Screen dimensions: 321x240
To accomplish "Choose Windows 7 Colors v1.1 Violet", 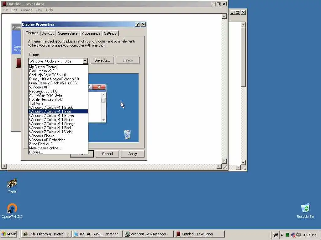I will point(58,132).
